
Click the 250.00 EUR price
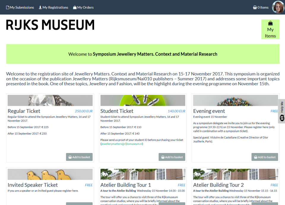coord(84,111)
